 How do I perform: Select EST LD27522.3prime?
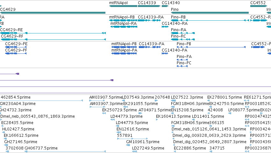pyautogui.click(x=187, y=97)
